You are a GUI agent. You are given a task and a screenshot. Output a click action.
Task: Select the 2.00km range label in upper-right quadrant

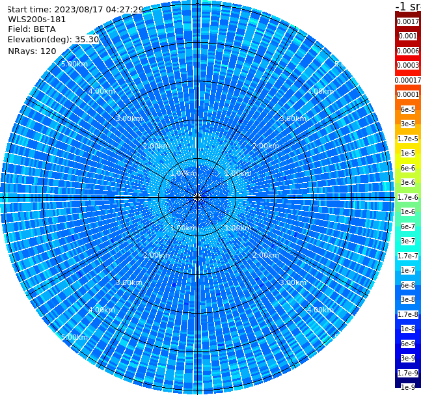coord(266,146)
